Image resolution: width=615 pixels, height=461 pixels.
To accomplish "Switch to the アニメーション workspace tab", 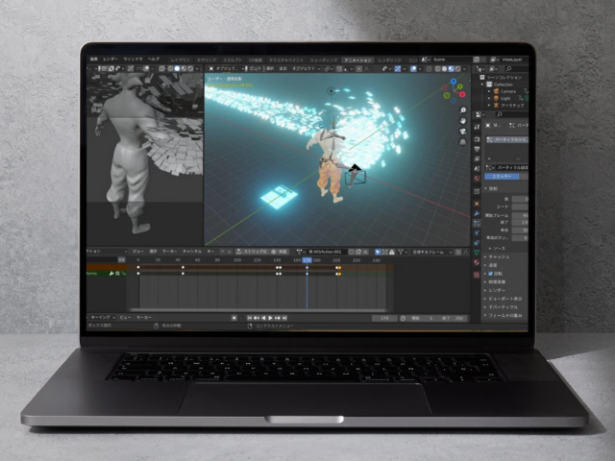I will [x=357, y=61].
